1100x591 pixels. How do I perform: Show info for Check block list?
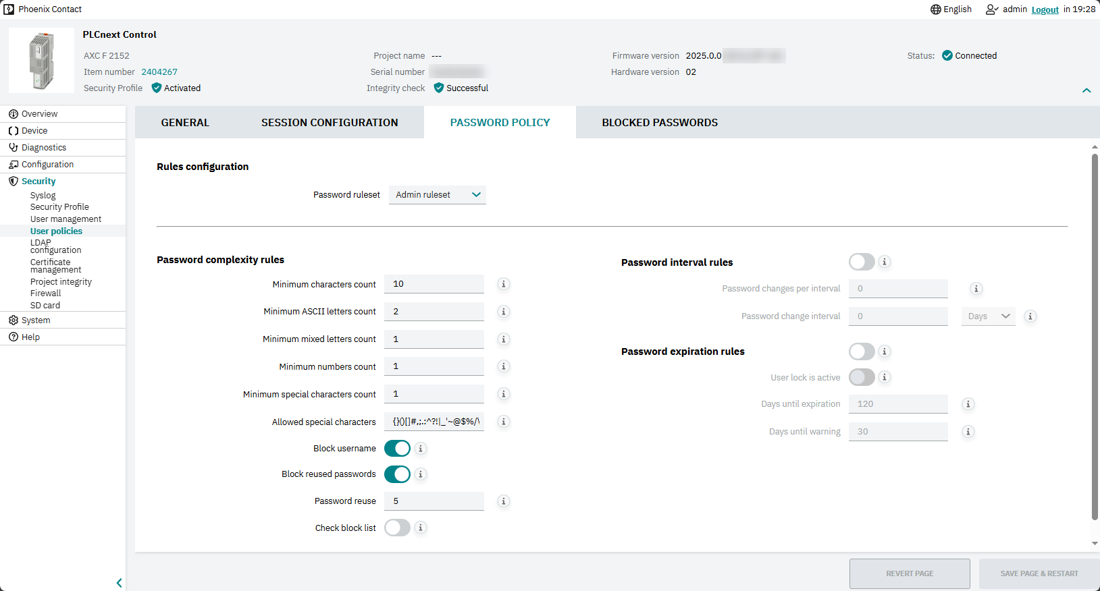[421, 528]
